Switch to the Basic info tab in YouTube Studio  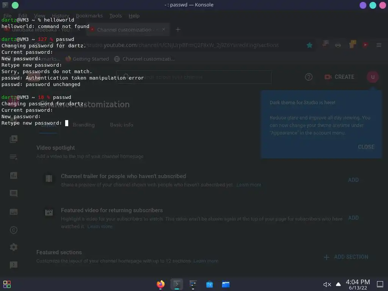[x=122, y=125]
